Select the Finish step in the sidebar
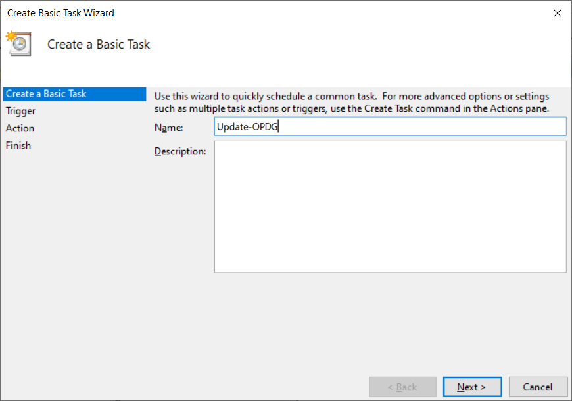The image size is (572, 401). coord(18,145)
